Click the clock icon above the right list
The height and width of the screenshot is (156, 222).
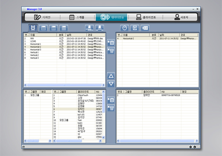point(125,28)
